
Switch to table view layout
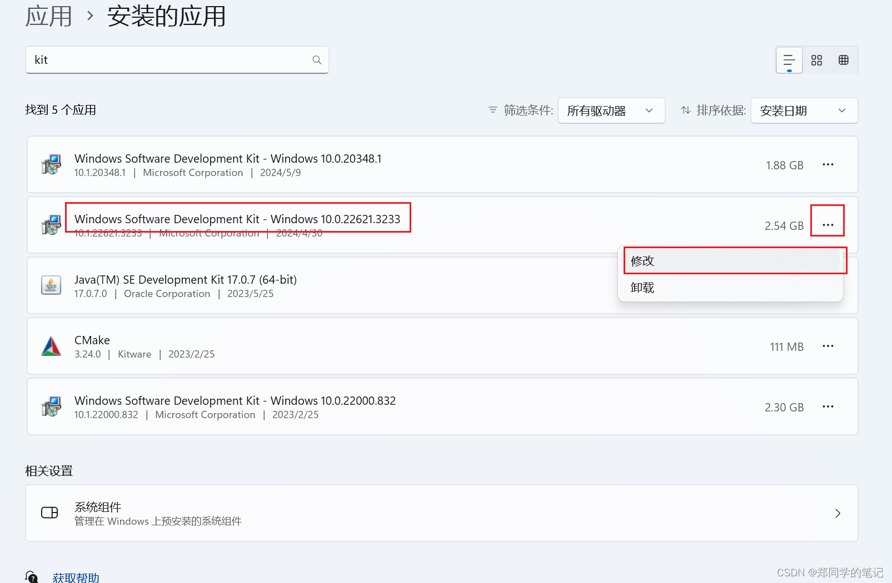pos(844,60)
